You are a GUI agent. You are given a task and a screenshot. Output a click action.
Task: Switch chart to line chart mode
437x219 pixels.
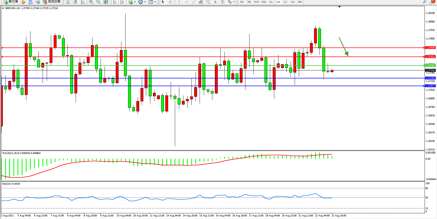83,2
